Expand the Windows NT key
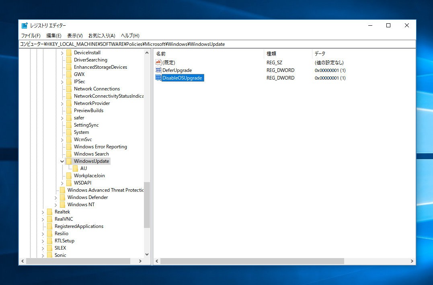 56,205
